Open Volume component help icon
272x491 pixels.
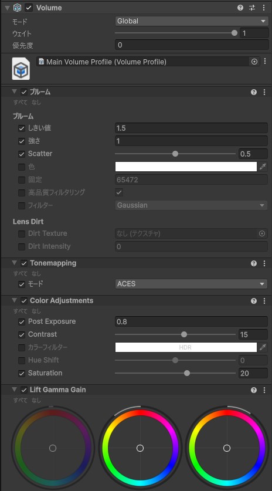pyautogui.click(x=240, y=8)
